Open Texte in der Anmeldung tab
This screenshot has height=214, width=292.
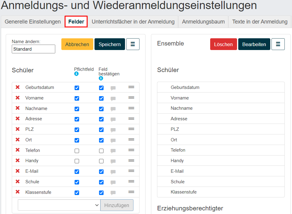click(260, 22)
